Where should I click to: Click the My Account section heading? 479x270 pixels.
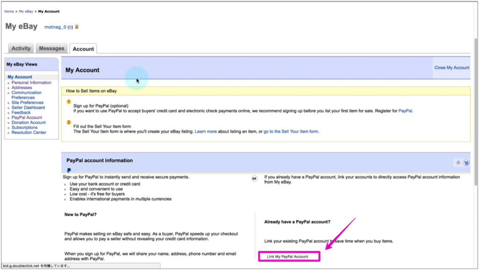82,70
